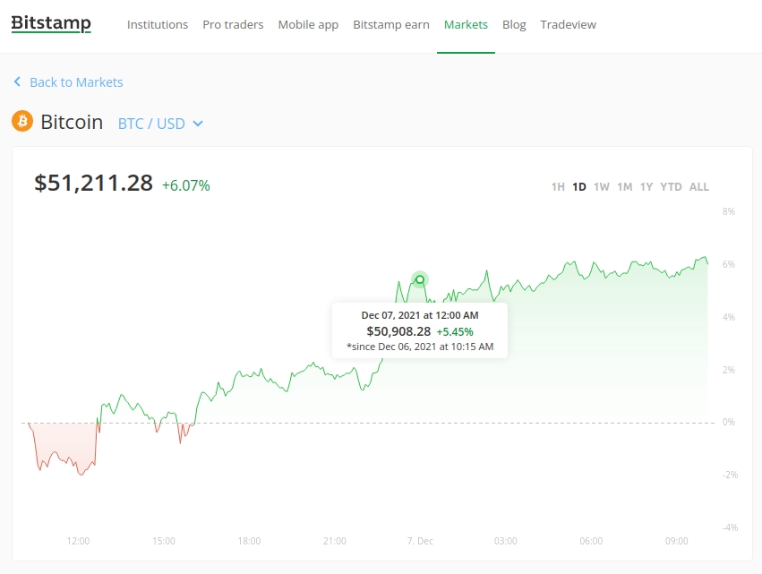Open the Tradeview nav link

point(568,24)
